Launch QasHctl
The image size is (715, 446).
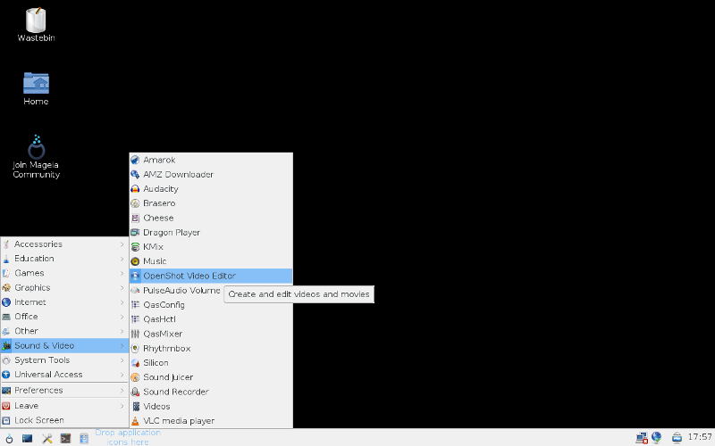(x=211, y=319)
